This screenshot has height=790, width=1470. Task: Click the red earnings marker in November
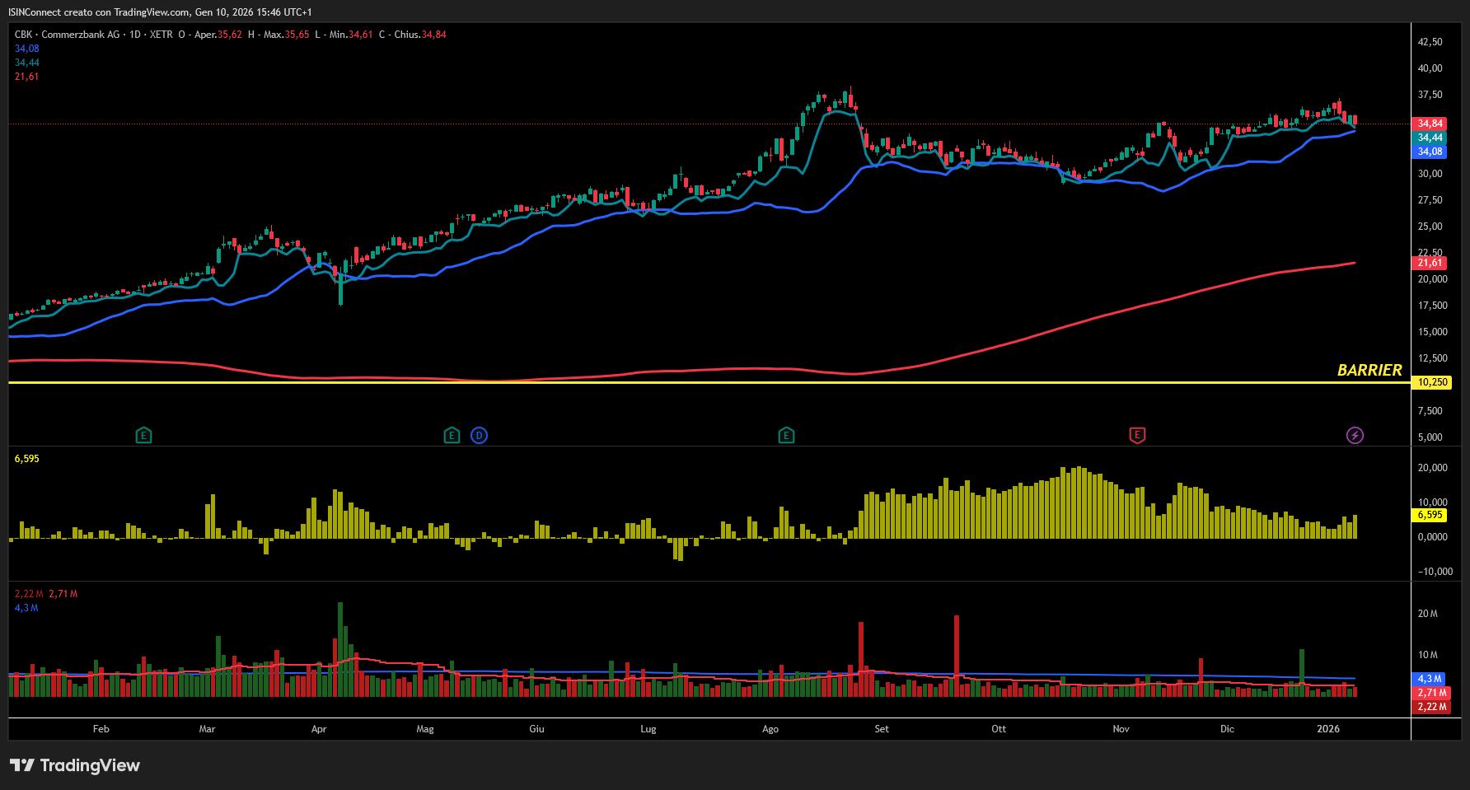tap(1137, 435)
